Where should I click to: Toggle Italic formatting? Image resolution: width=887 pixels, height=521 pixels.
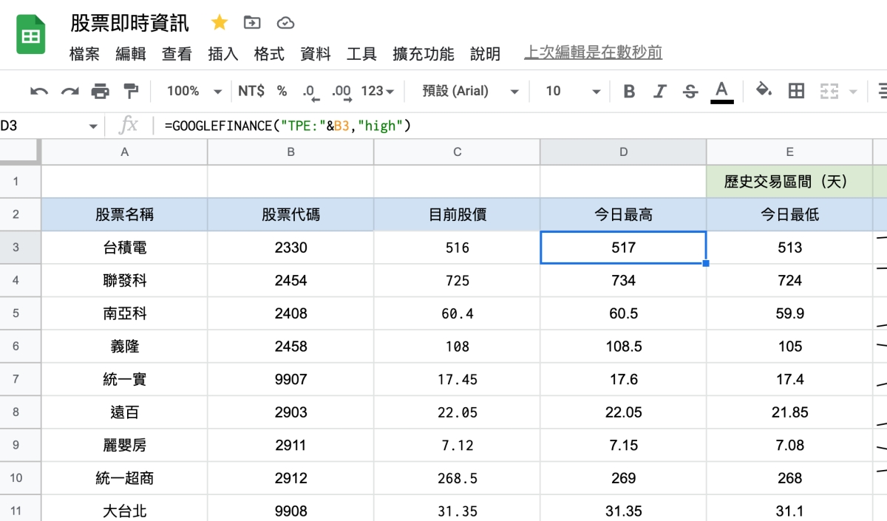(x=659, y=92)
